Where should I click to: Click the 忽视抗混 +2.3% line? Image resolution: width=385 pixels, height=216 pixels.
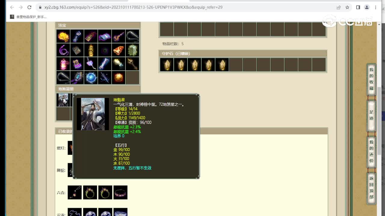[x=127, y=127]
